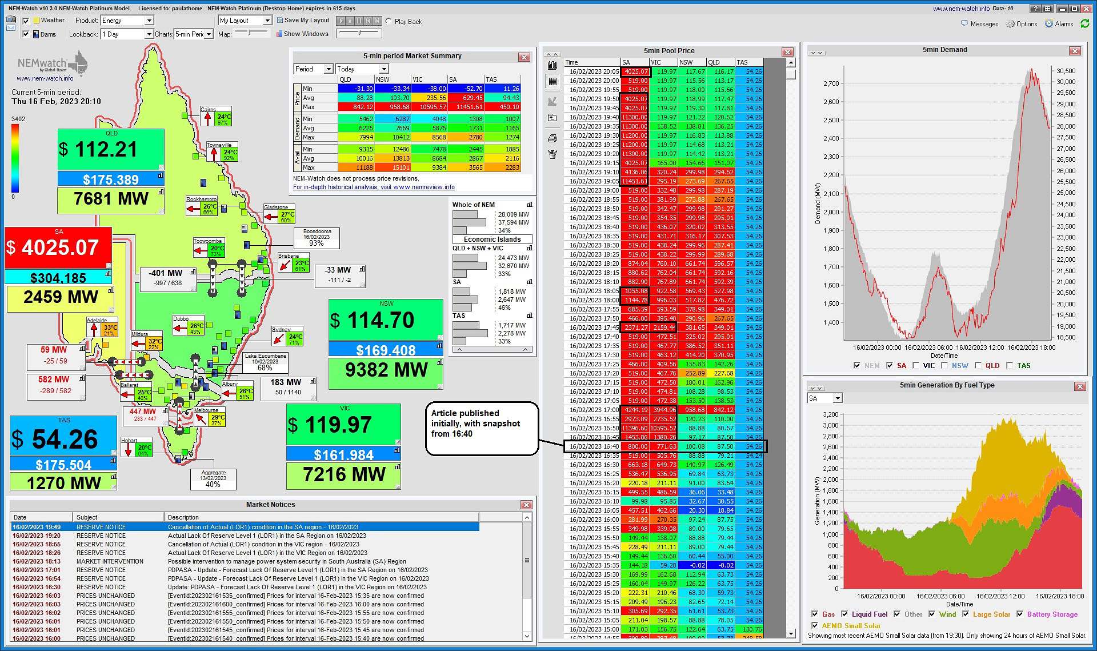Click the bar chart view icon in Pool Price

pos(552,65)
